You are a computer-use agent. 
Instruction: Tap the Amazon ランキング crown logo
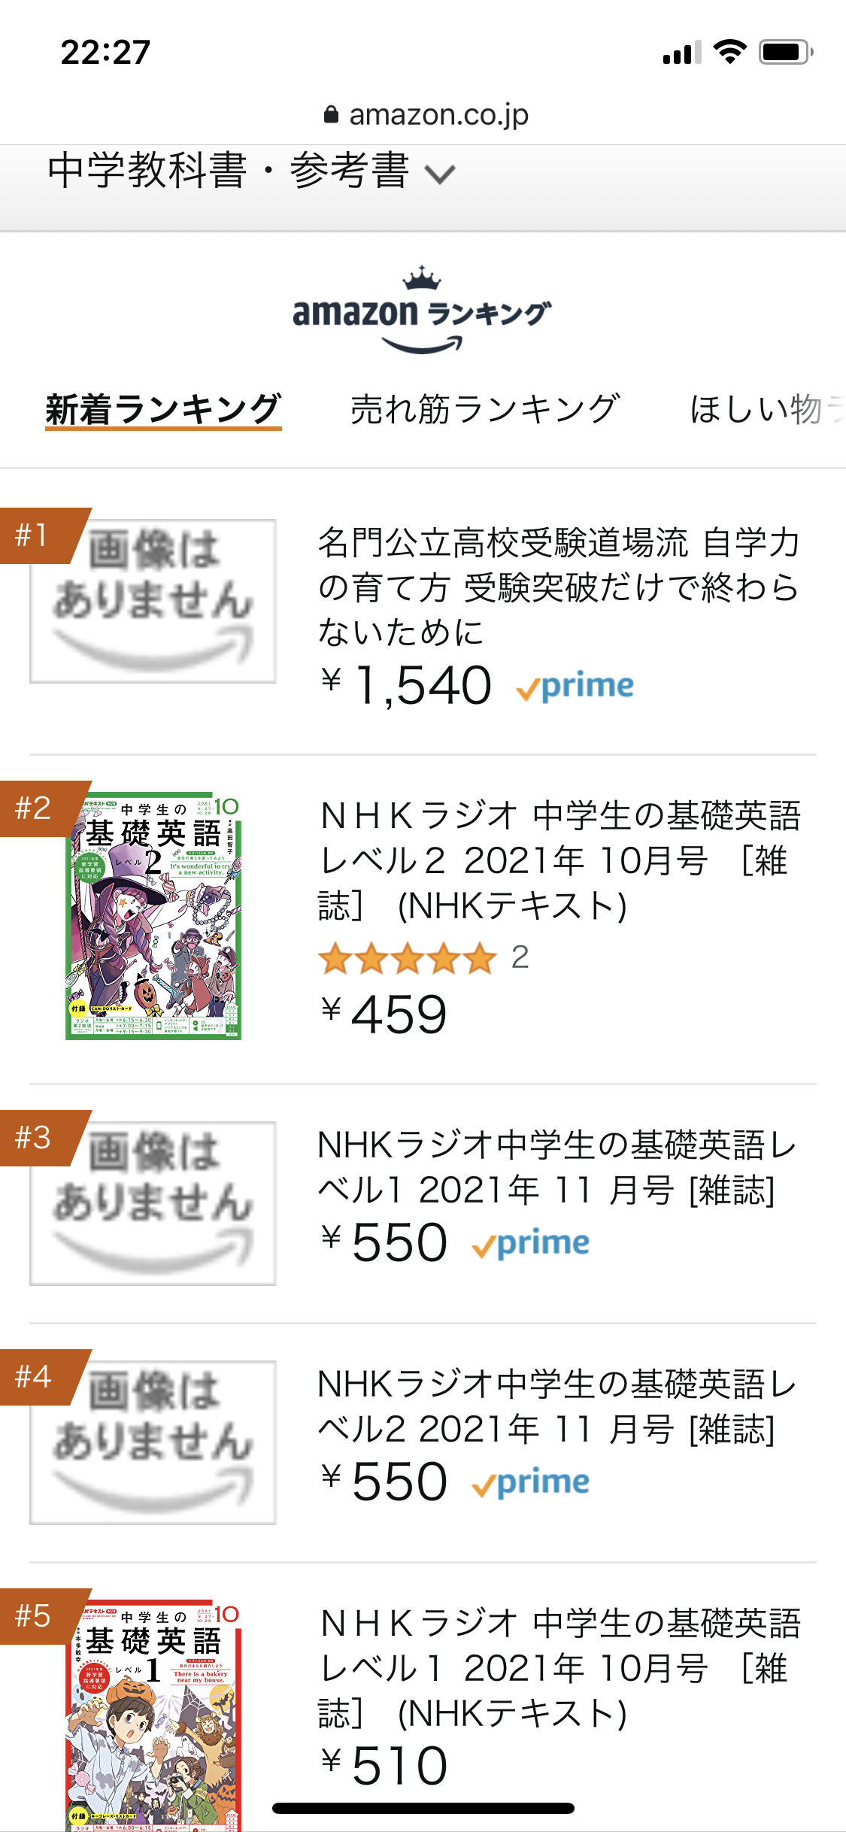click(422, 311)
